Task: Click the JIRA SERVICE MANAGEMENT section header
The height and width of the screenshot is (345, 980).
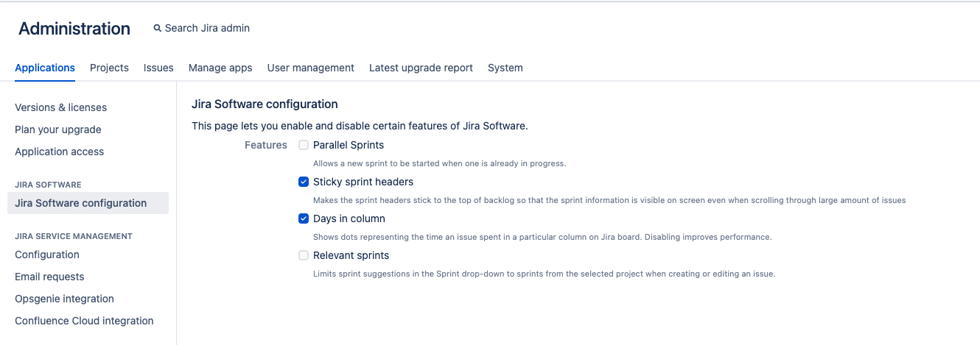Action: click(x=74, y=236)
